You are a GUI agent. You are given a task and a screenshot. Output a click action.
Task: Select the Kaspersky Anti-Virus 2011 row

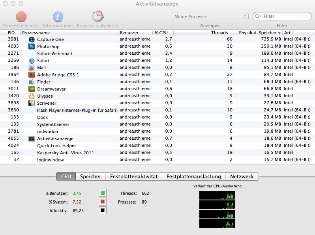click(x=157, y=153)
